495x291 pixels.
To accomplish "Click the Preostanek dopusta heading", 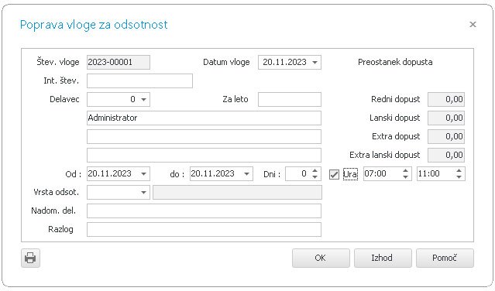I will click(395, 62).
